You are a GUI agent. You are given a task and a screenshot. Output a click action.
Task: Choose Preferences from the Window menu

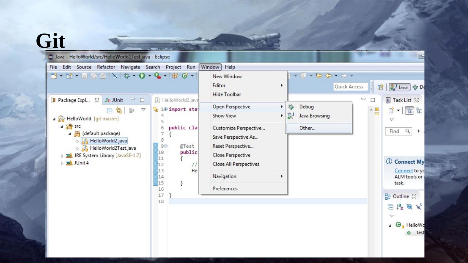pos(225,189)
